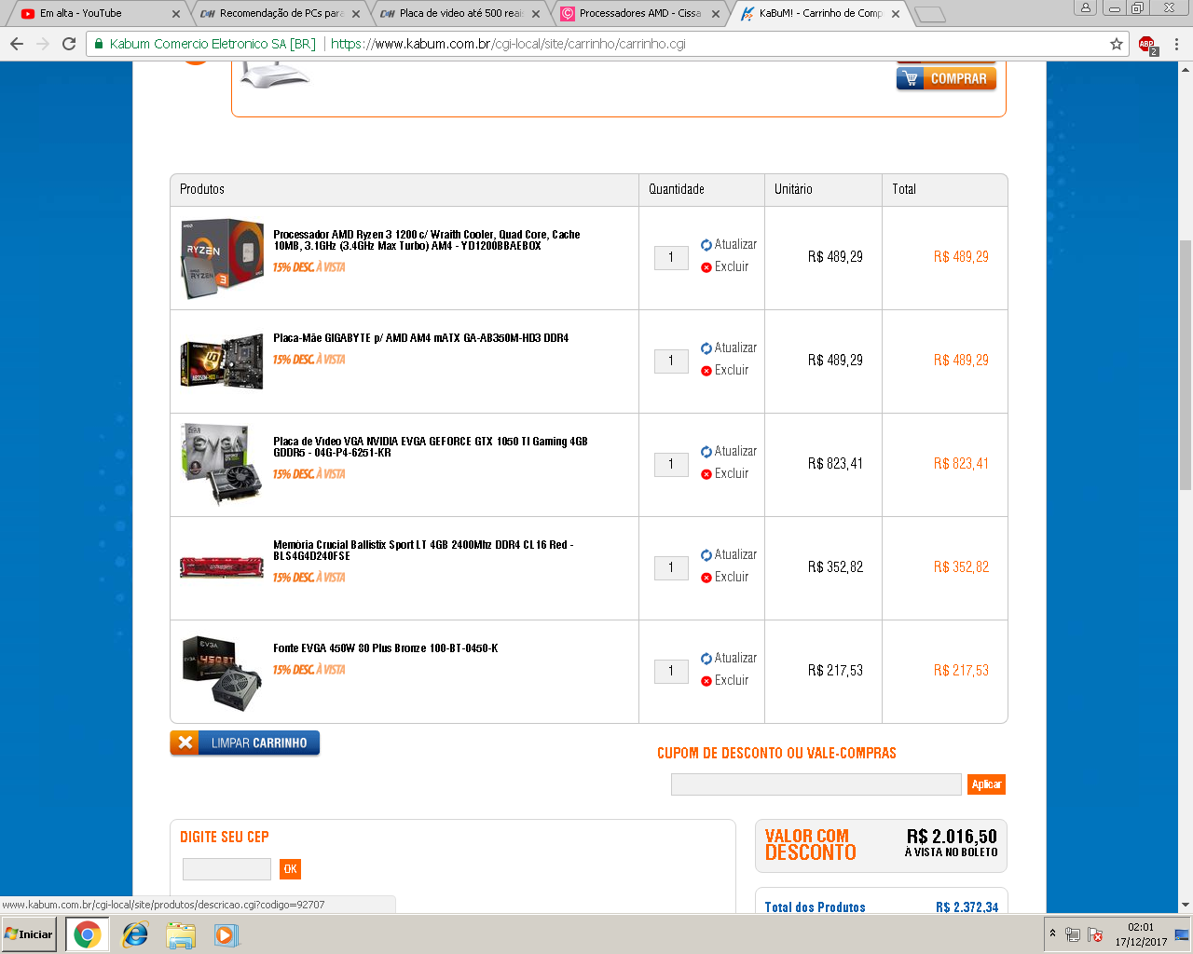This screenshot has width=1193, height=954.
Task: Click the discount coupon input field
Action: pos(816,784)
